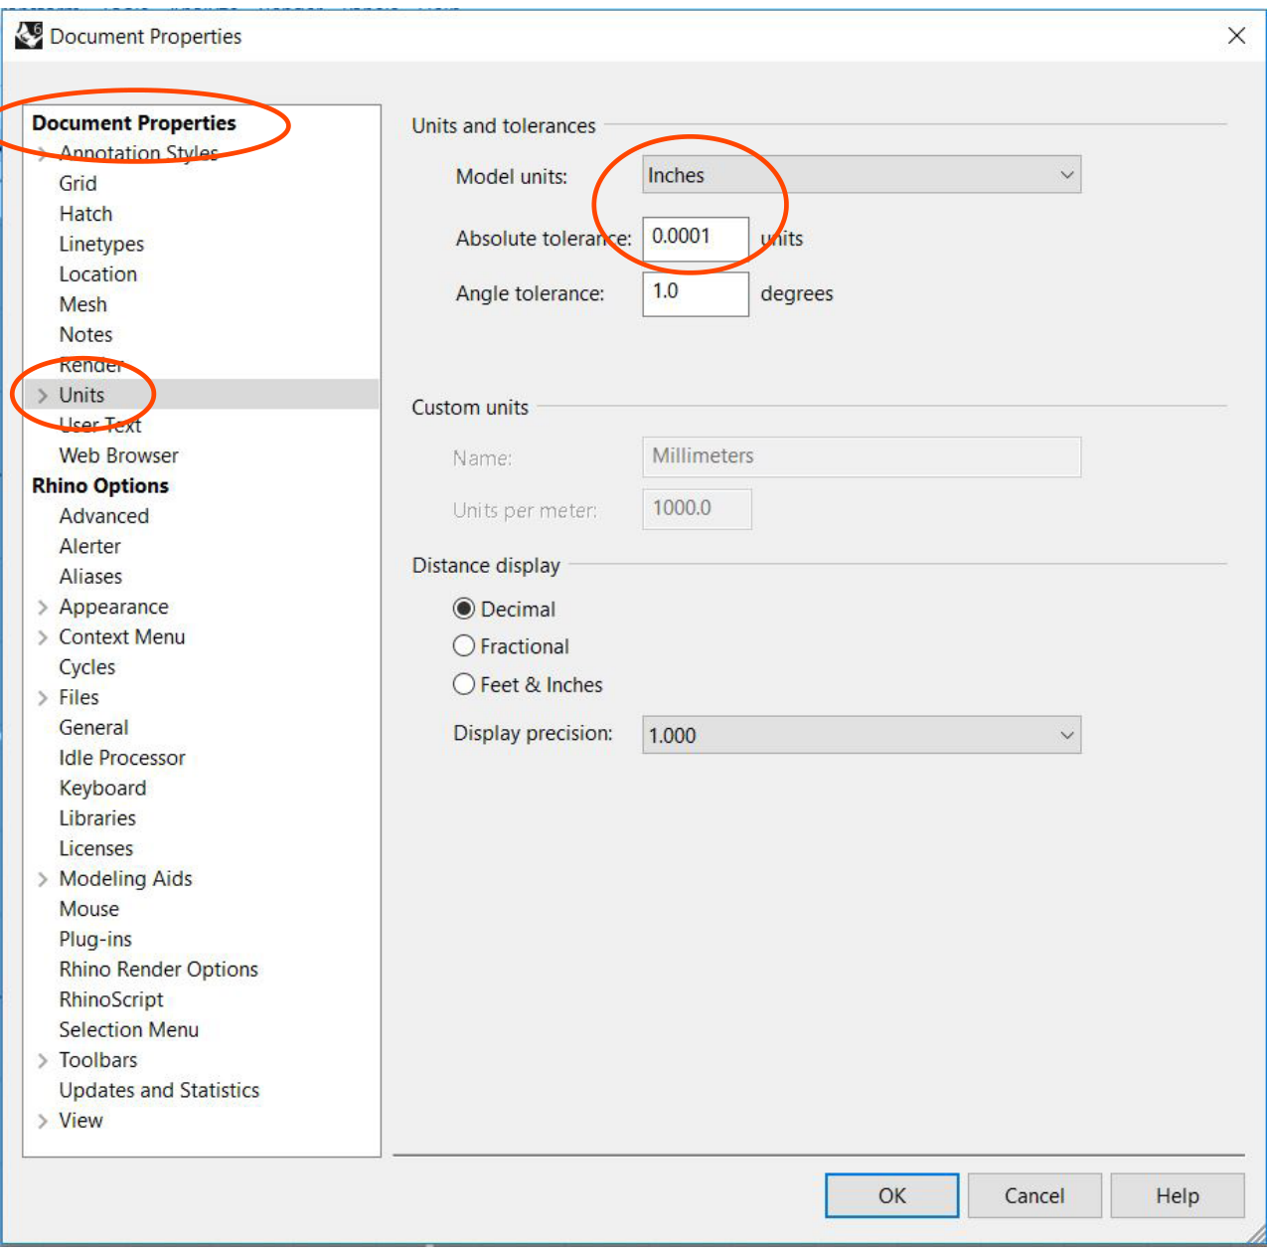Click the custom units Name field

pos(862,456)
